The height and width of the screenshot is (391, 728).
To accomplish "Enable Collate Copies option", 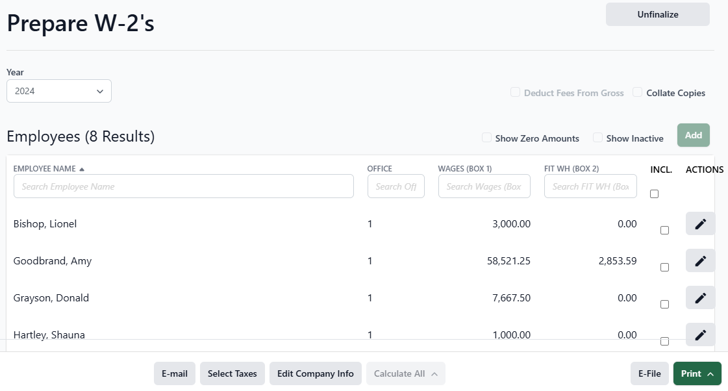I will 638,92.
